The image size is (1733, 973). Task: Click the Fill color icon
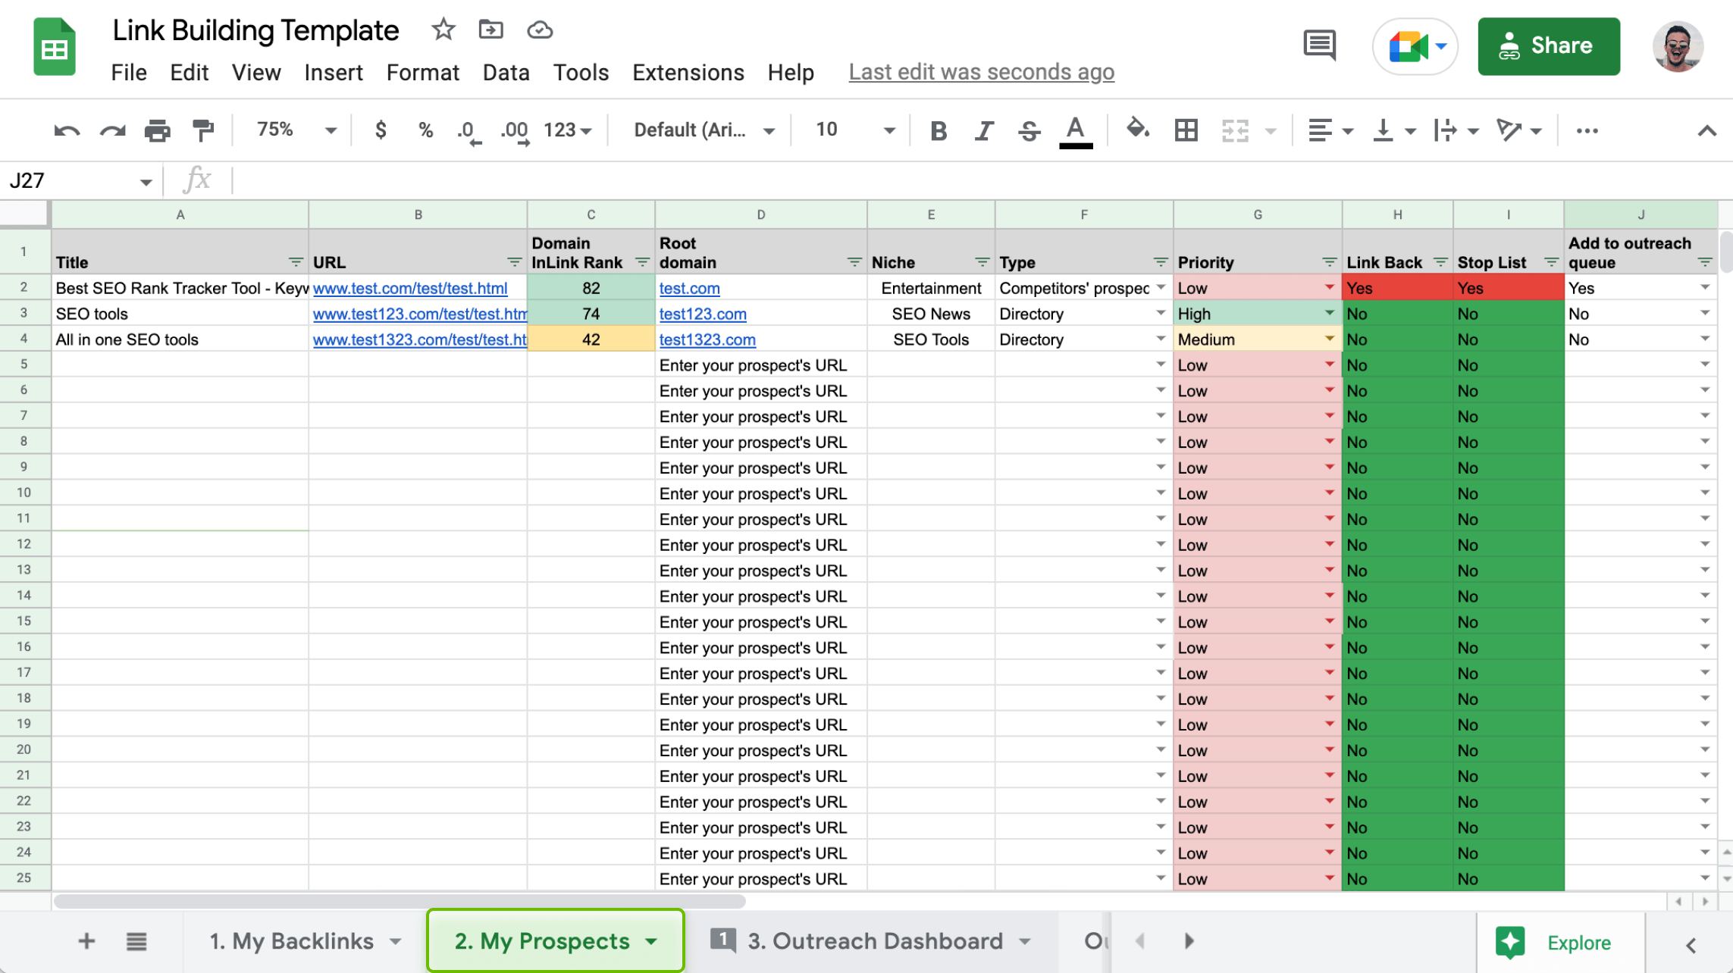click(1137, 130)
